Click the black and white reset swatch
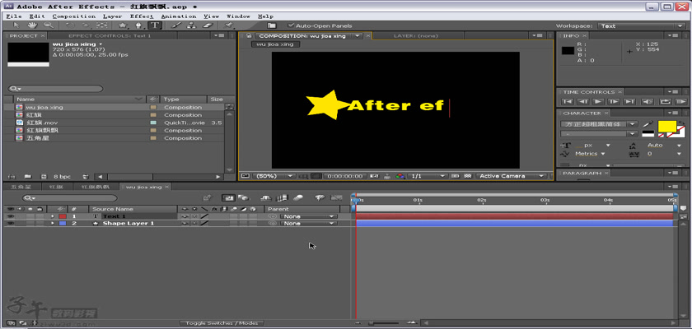 [648, 134]
